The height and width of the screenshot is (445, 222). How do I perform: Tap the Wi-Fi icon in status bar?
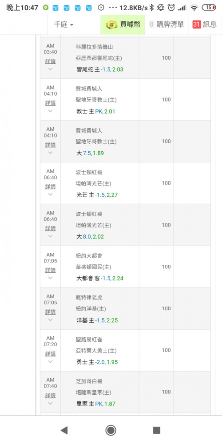pyautogui.click(x=194, y=8)
